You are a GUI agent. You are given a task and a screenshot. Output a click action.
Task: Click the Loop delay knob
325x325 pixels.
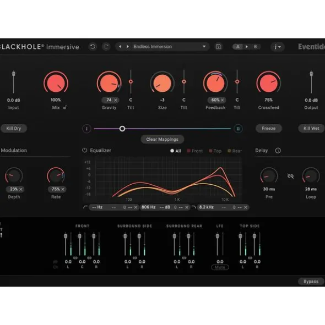pyautogui.click(x=311, y=176)
